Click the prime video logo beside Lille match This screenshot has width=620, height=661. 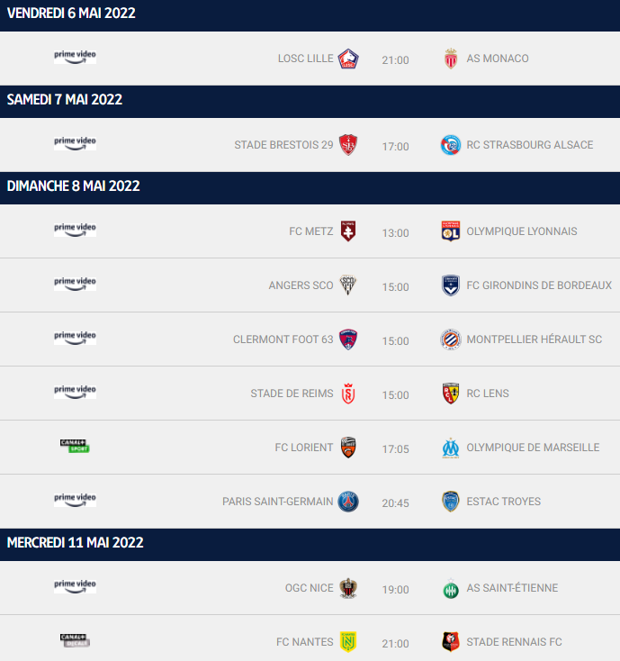[75, 57]
